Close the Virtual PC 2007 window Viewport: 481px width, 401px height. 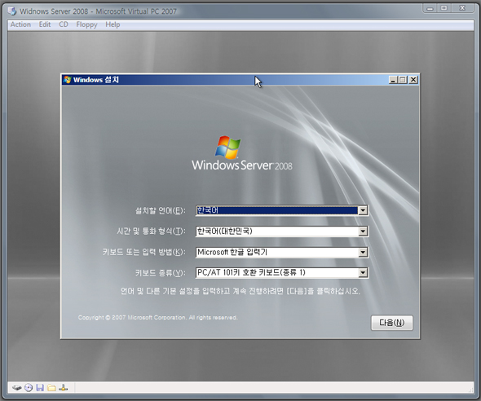click(462, 8)
